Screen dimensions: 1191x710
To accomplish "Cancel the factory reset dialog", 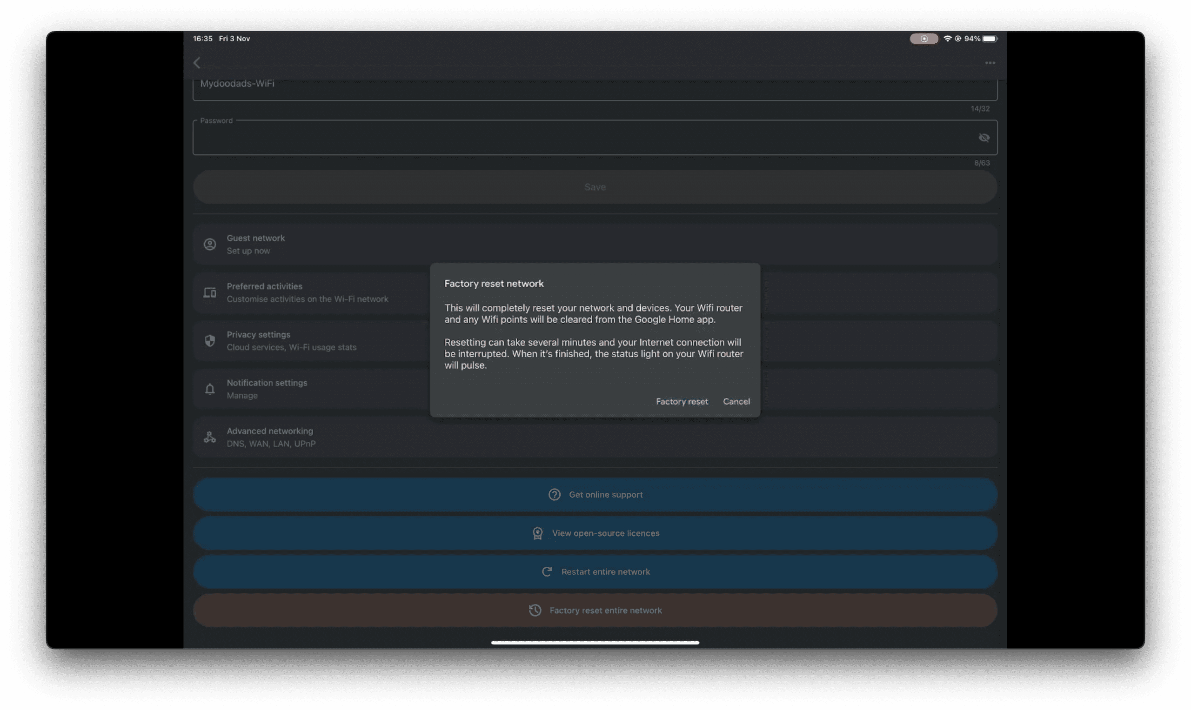I will coord(736,401).
